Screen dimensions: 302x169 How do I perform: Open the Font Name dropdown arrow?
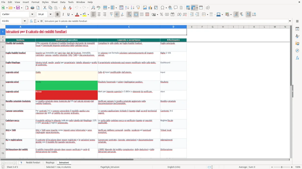click(x=32, y=15)
